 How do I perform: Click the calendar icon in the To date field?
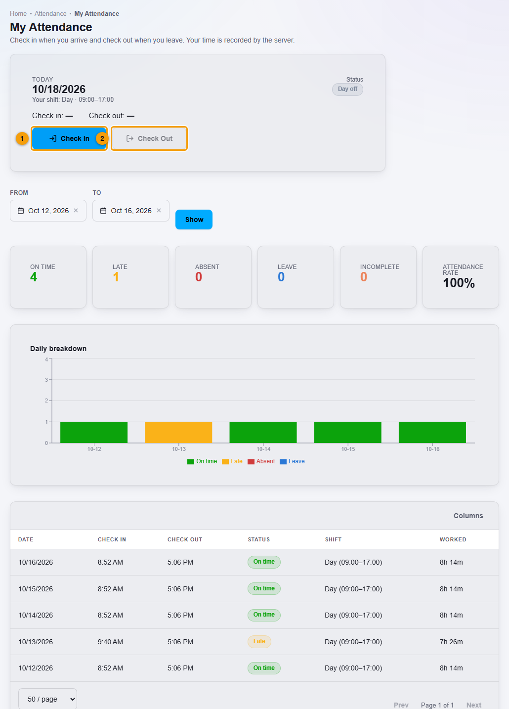pyautogui.click(x=103, y=211)
